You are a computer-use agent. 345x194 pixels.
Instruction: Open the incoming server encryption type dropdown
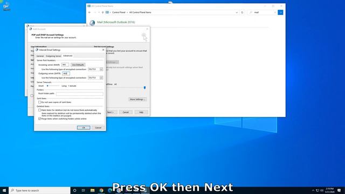click(x=101, y=70)
